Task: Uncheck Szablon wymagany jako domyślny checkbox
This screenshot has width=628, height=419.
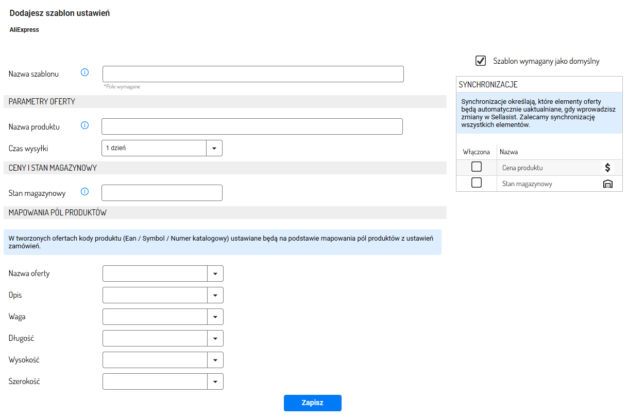Action: (481, 61)
